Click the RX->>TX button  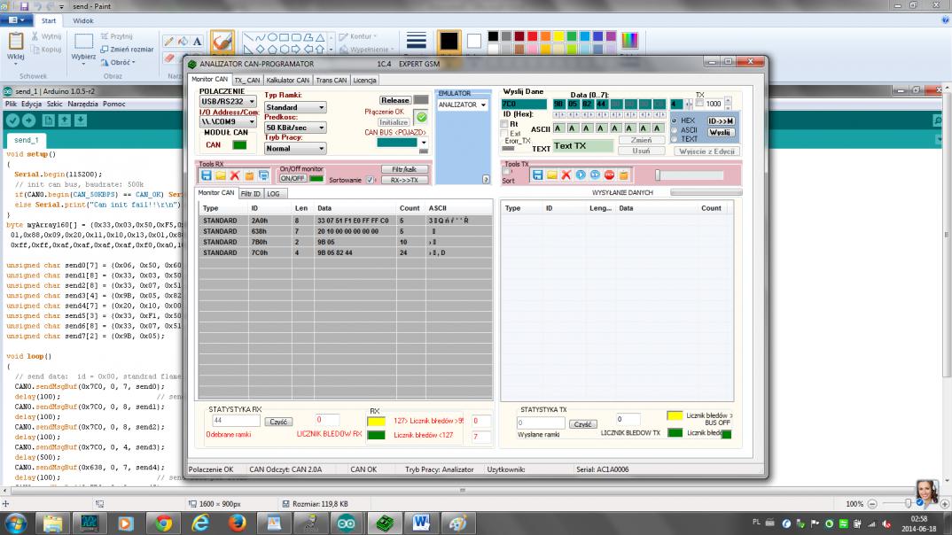click(x=404, y=180)
